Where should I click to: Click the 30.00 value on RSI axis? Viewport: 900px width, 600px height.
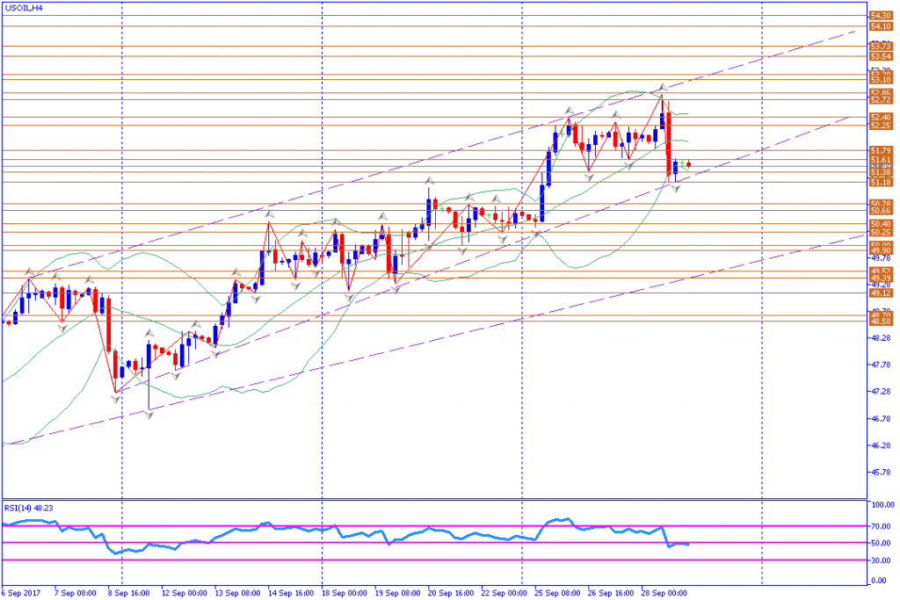[881, 560]
